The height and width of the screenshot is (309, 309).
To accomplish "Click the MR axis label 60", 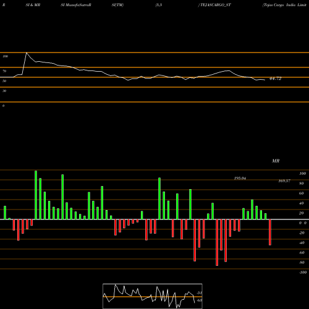I will (x=302, y=193).
